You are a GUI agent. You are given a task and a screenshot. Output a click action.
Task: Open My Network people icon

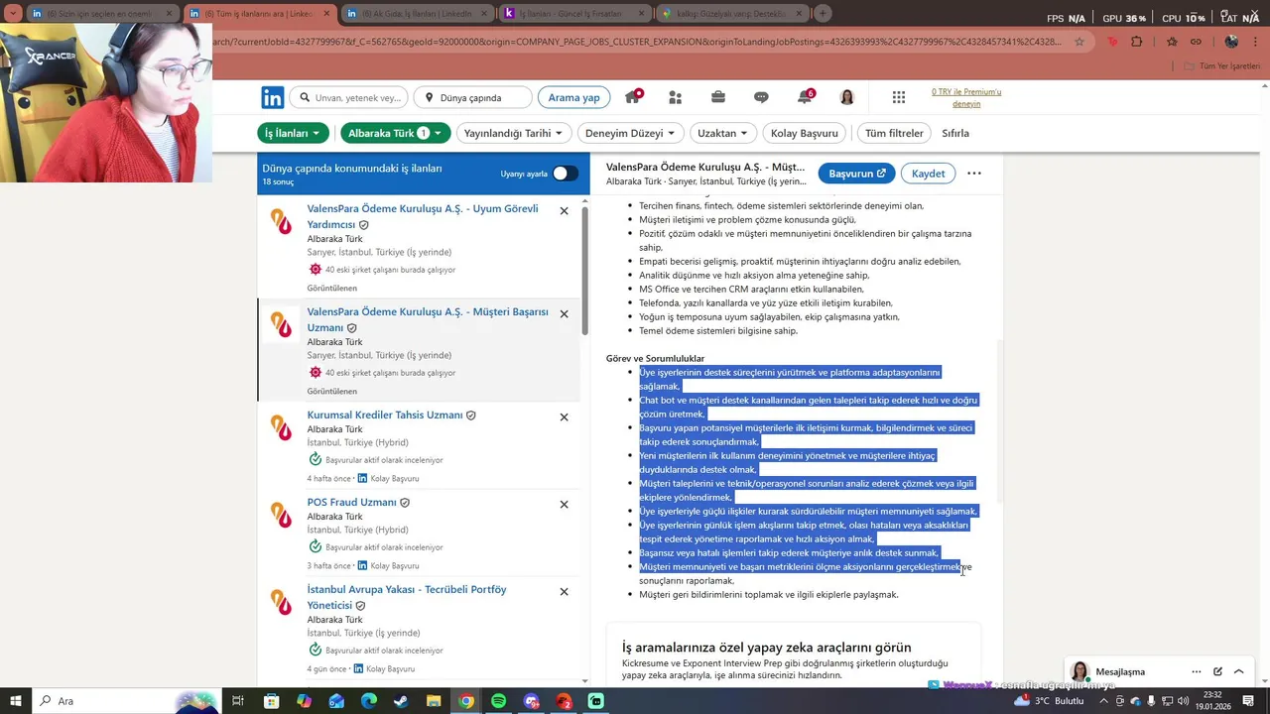pyautogui.click(x=676, y=97)
